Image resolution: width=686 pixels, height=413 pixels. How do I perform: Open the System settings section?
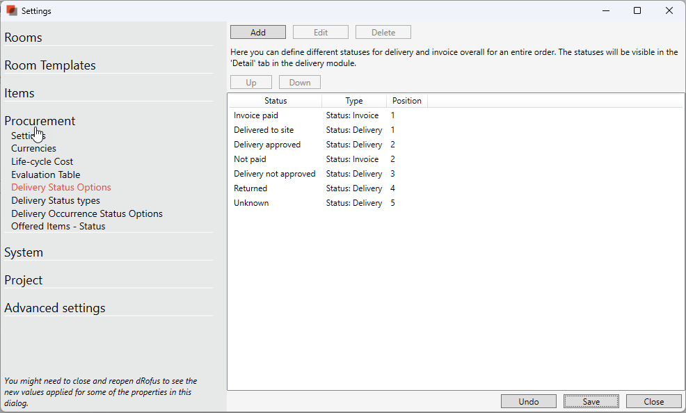(24, 252)
